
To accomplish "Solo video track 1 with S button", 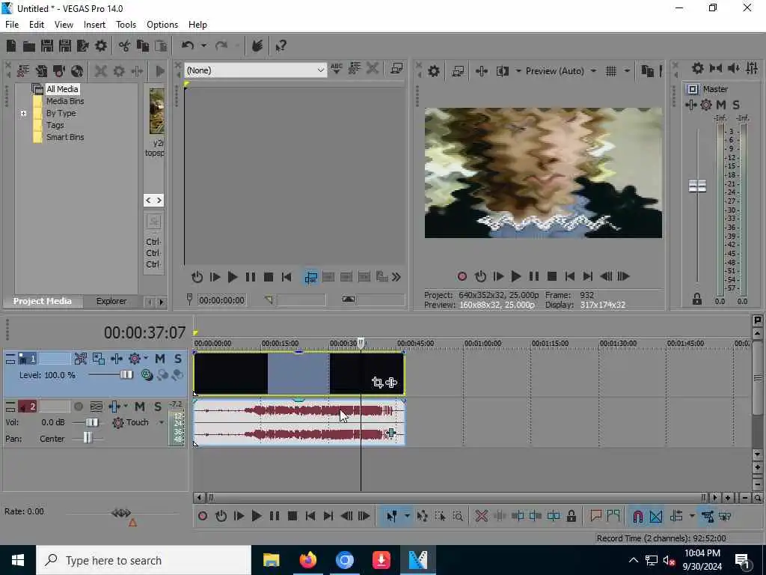I will 178,359.
